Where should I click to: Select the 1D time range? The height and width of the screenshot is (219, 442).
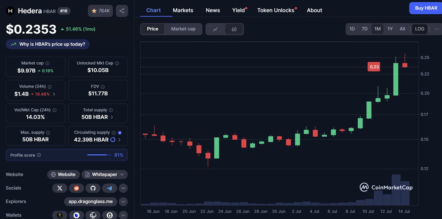tap(352, 29)
